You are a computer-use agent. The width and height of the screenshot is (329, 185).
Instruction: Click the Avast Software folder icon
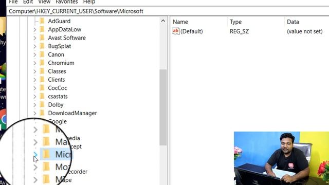[42, 38]
